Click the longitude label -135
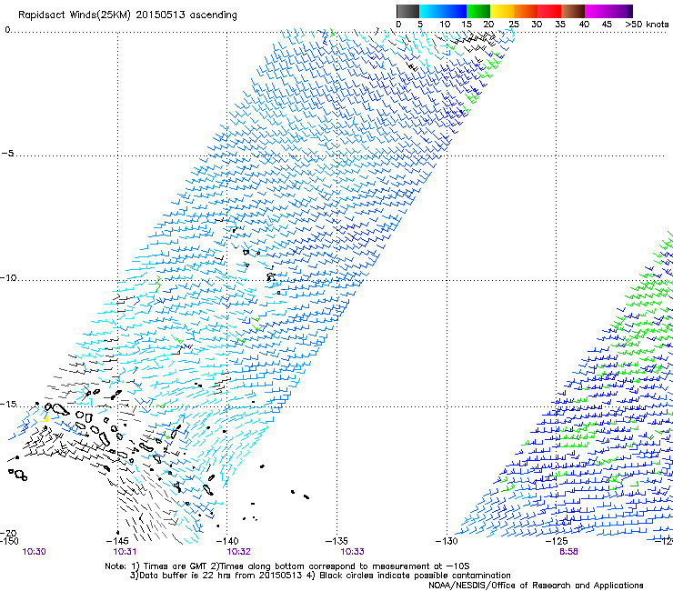The image size is (673, 591). (x=336, y=541)
